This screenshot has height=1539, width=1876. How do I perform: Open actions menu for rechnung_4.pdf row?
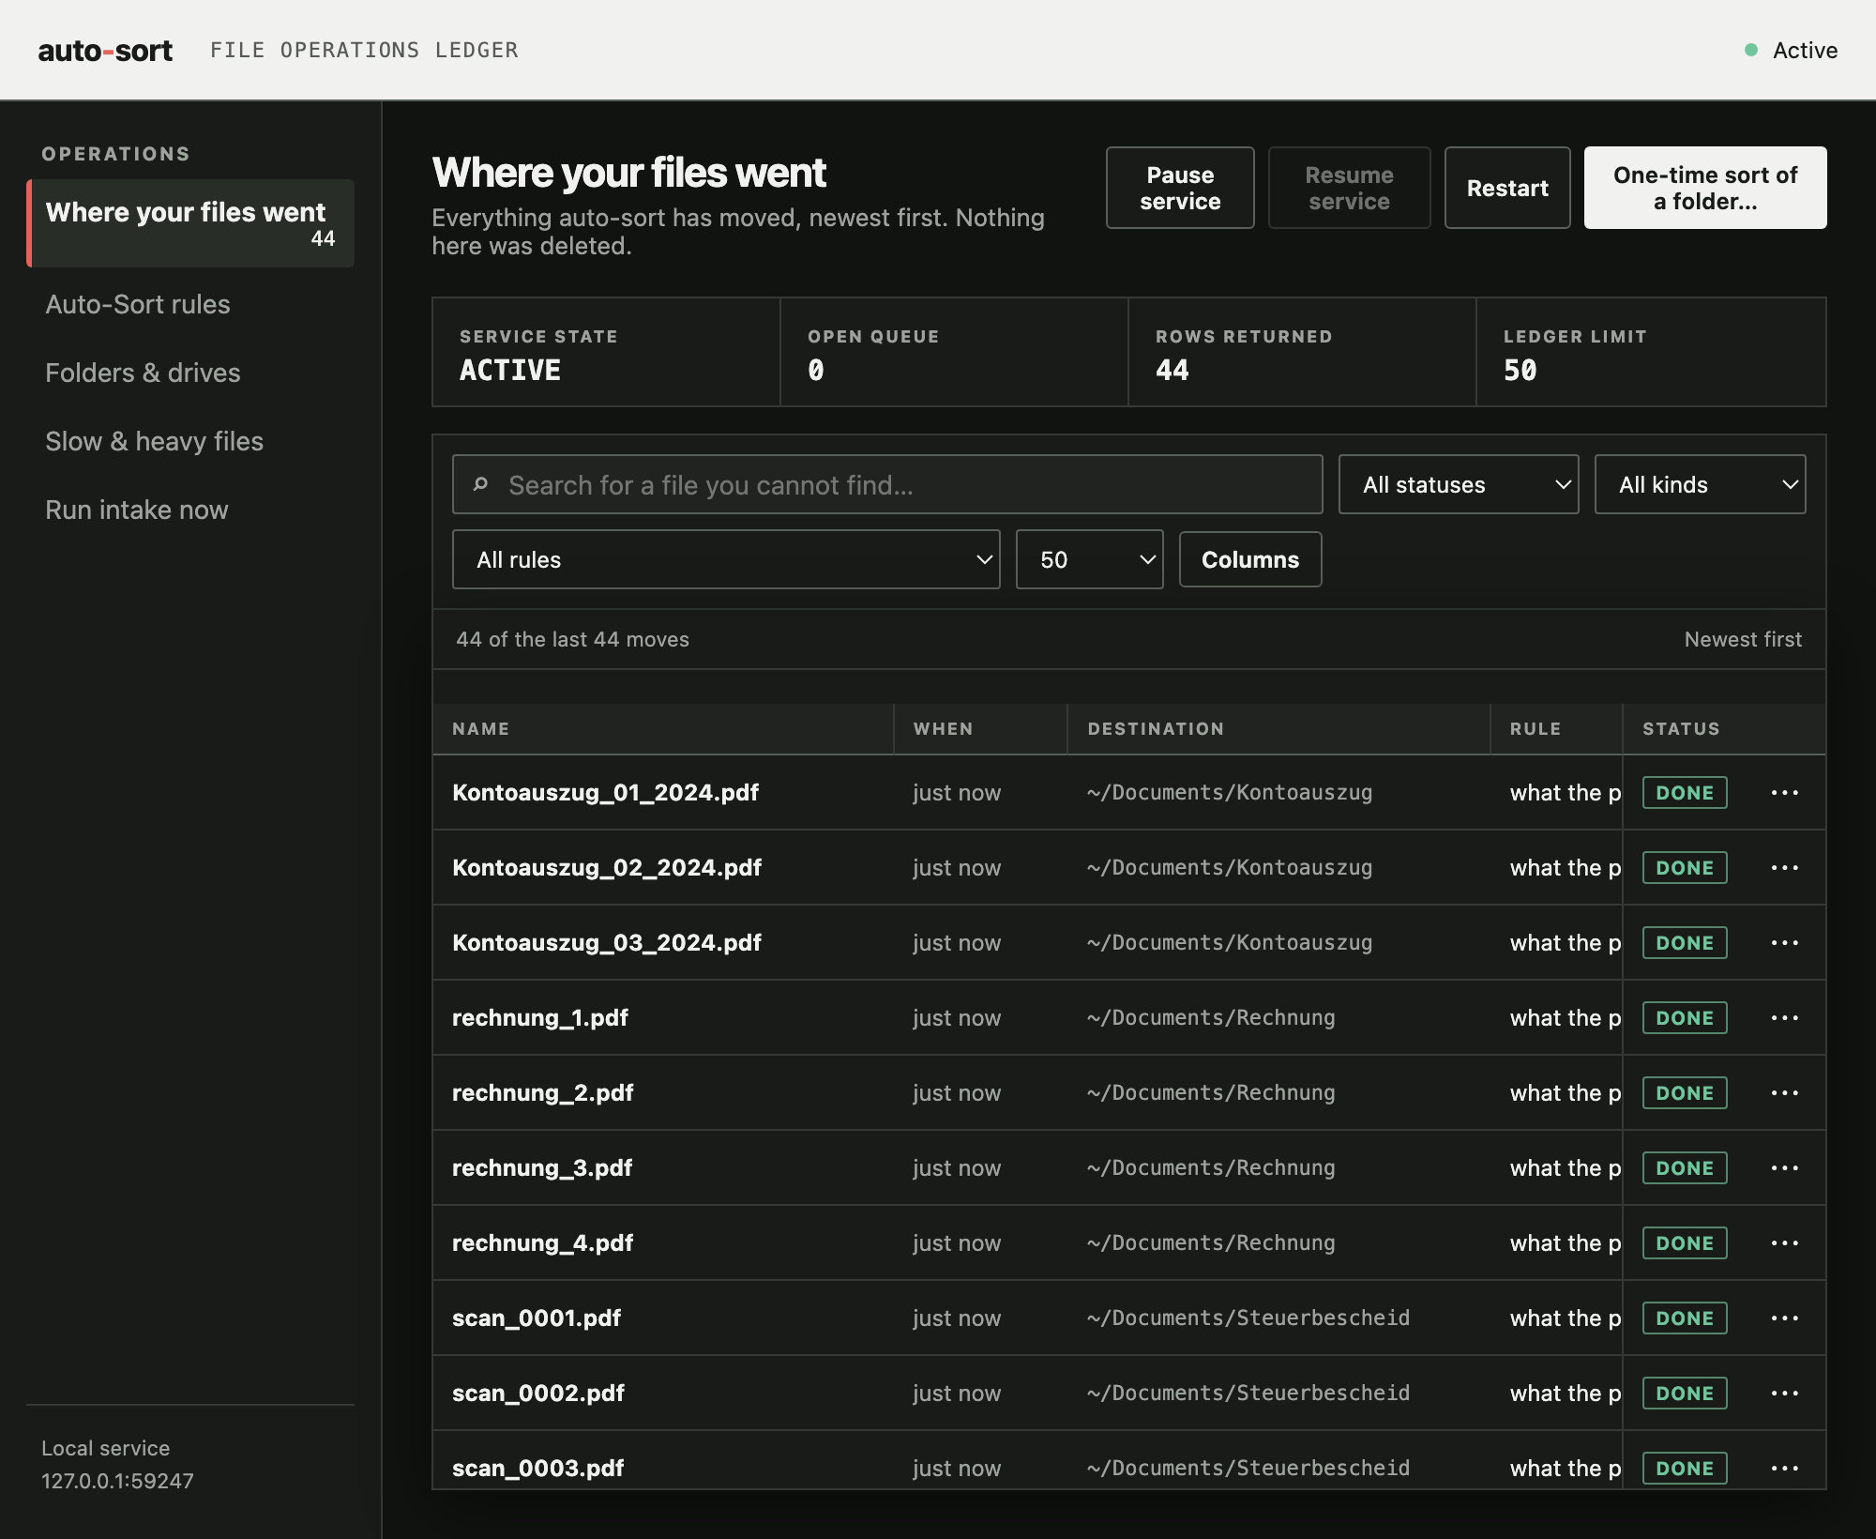click(1784, 1243)
